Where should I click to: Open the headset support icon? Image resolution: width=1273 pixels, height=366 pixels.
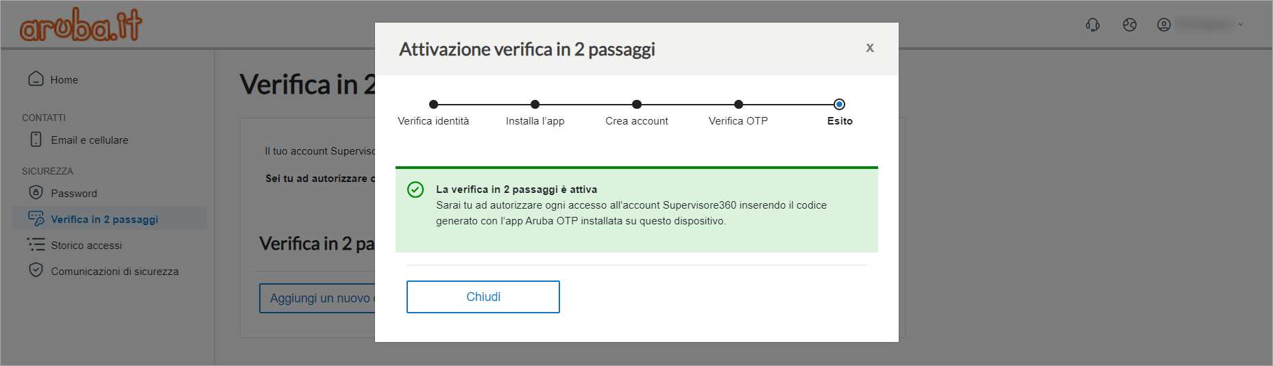click(1093, 25)
